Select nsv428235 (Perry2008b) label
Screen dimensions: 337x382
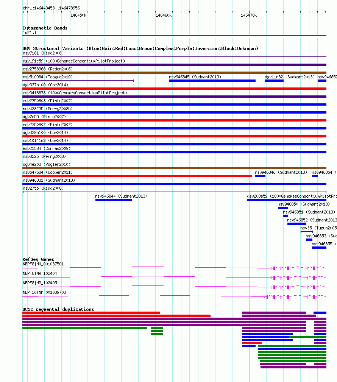click(48, 109)
